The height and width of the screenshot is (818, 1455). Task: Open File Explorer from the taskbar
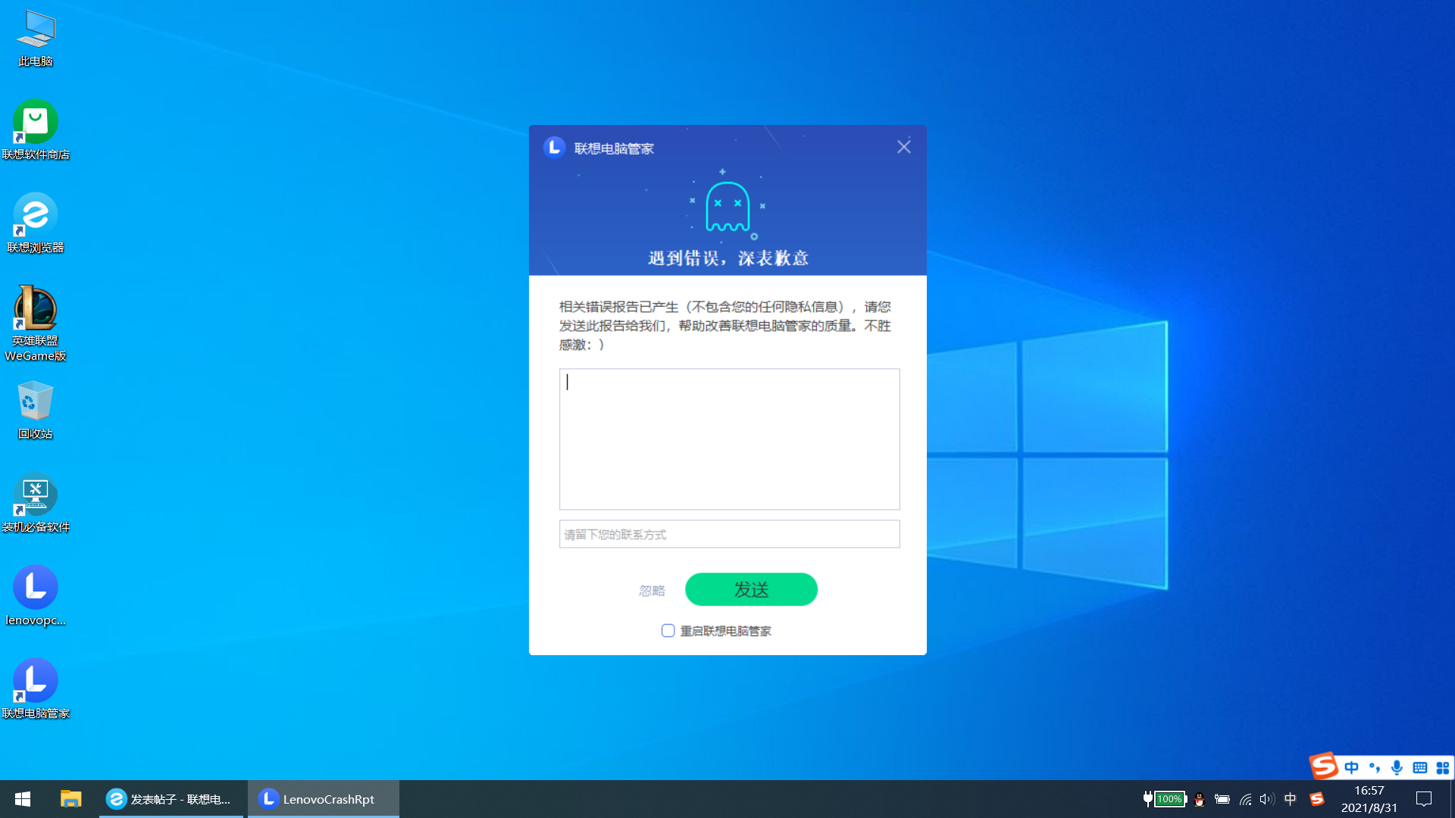pos(70,799)
